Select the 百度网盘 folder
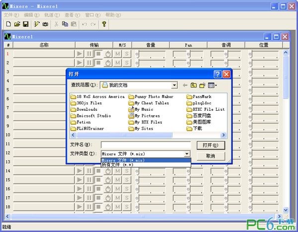The height and width of the screenshot is (232, 298). tap(199, 116)
